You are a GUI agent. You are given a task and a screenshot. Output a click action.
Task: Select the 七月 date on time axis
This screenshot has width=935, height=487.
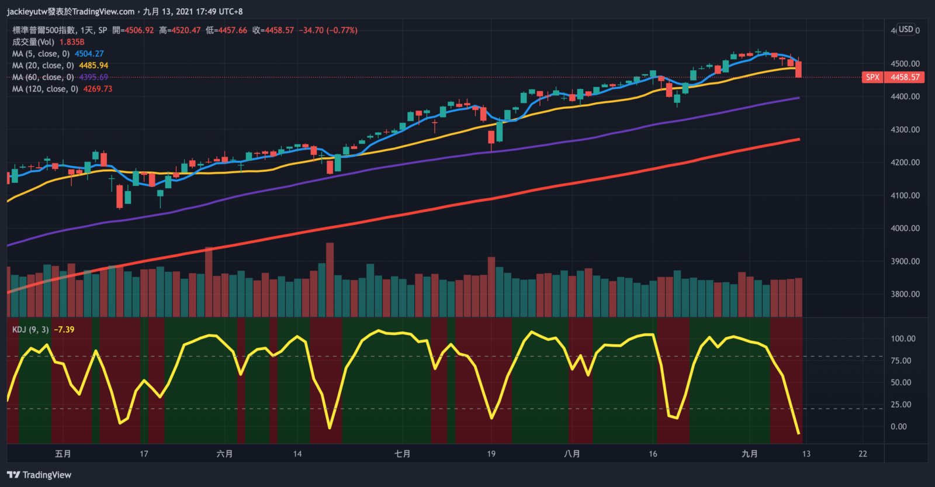(402, 454)
